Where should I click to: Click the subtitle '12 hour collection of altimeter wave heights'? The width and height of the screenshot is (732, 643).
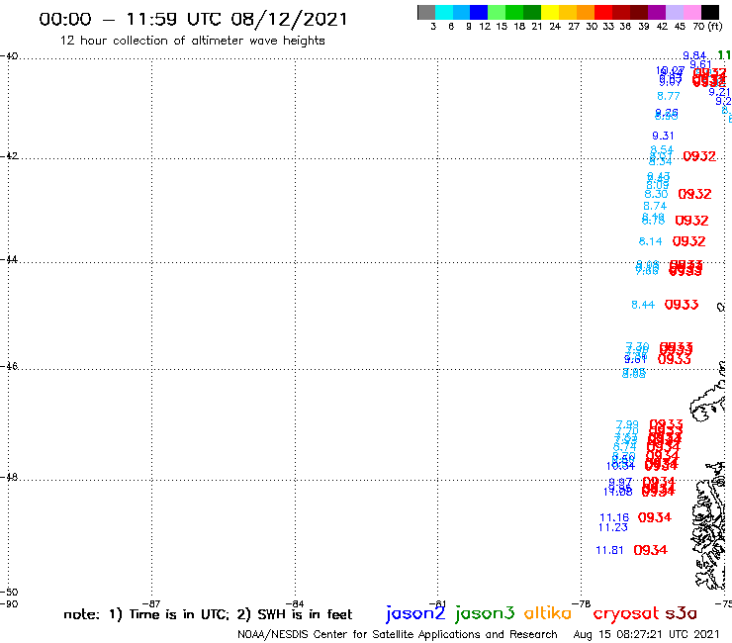pyautogui.click(x=192, y=41)
